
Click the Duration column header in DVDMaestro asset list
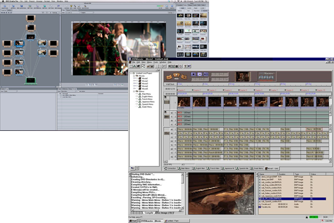point(286,174)
